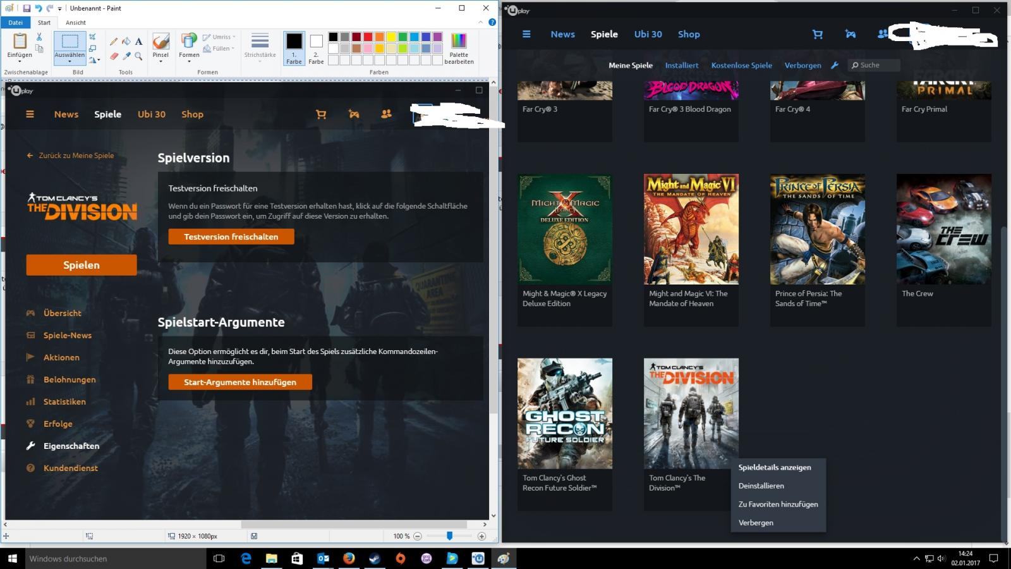Screen dimensions: 1011x569
Task: Open the Resize and skew tool in Paint
Action: (x=92, y=48)
